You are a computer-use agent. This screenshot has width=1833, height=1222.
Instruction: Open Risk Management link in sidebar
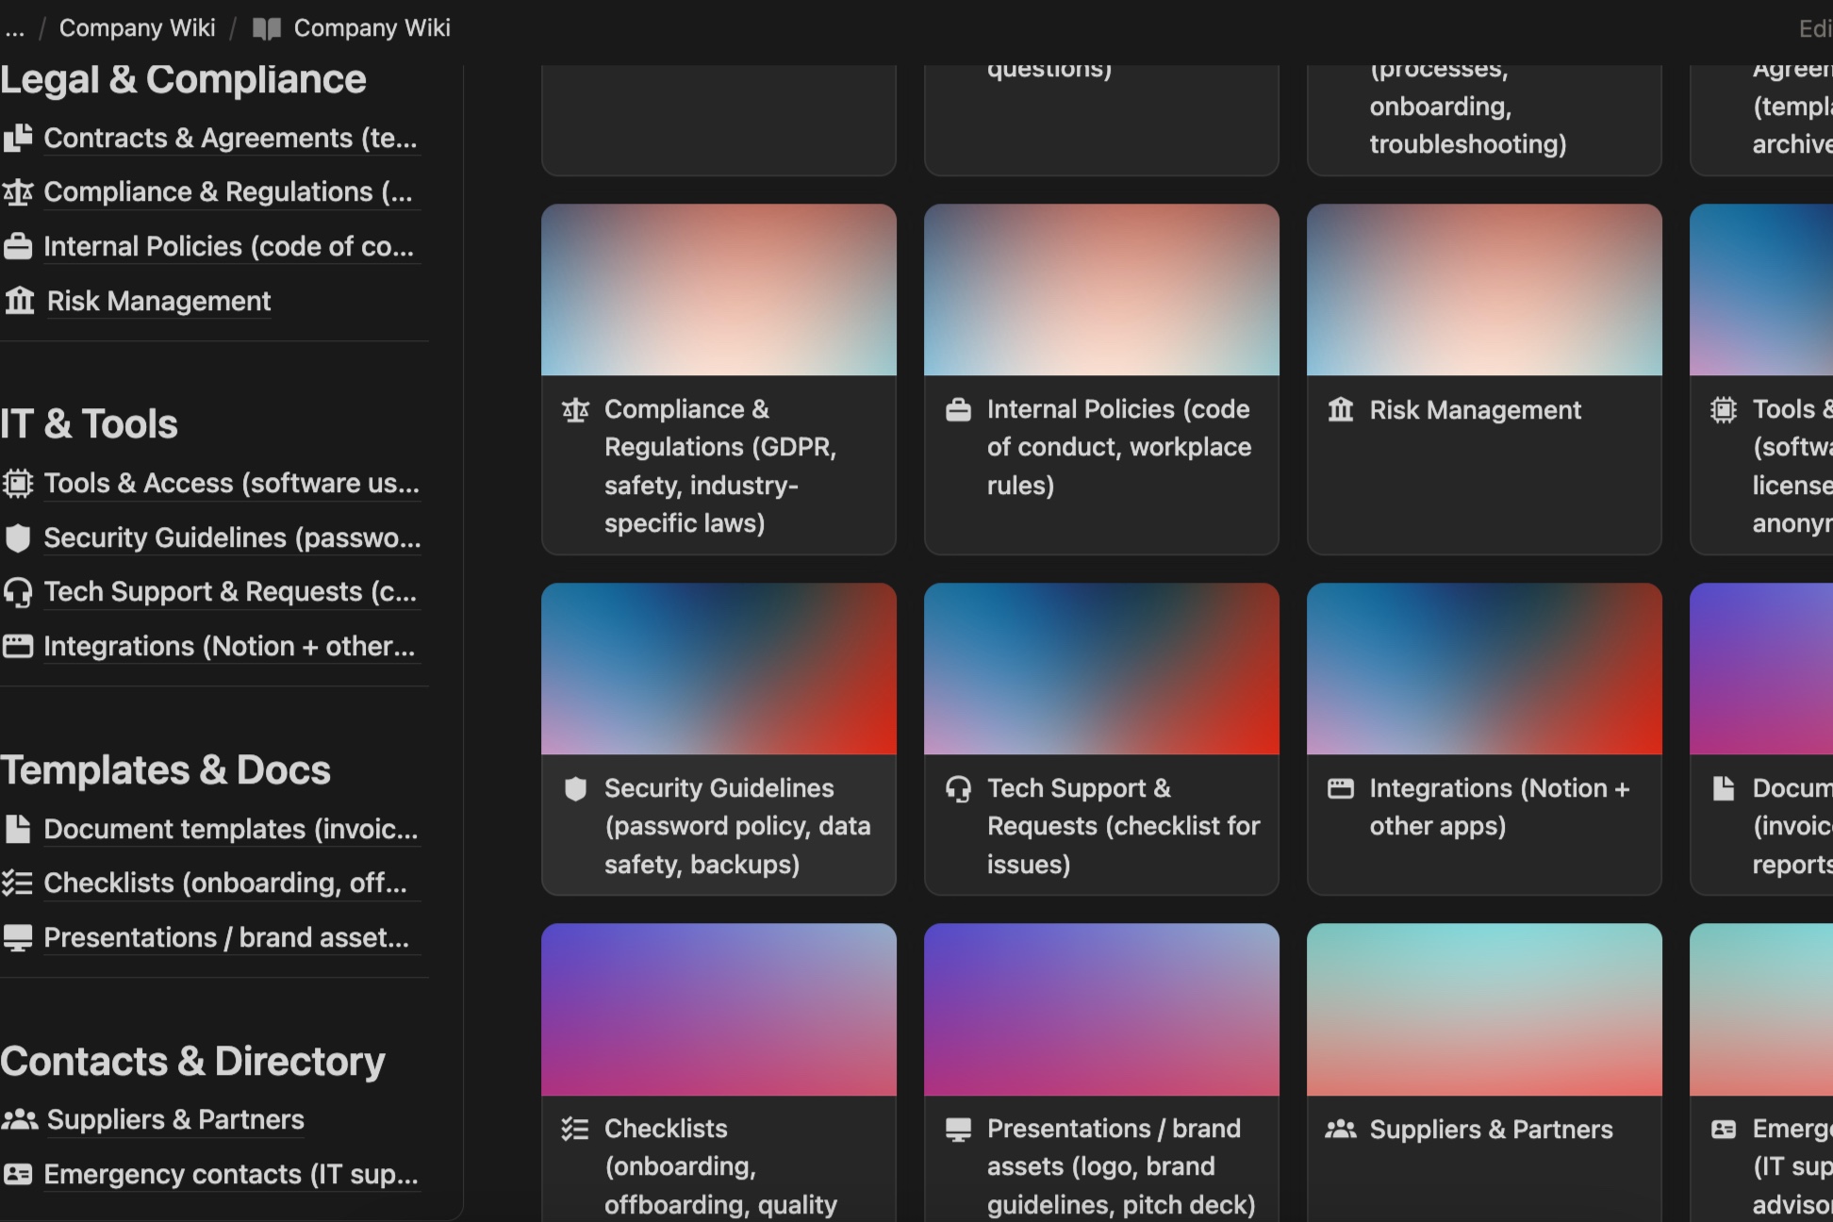[x=158, y=302]
